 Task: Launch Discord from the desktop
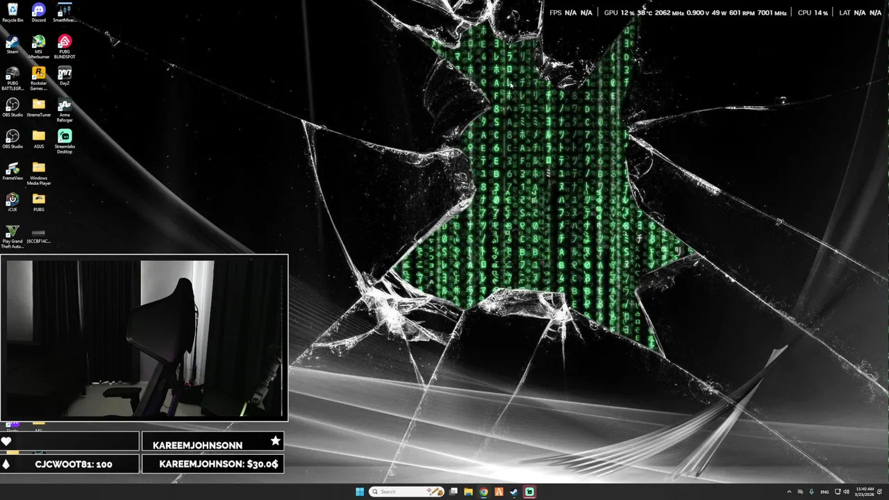point(39,12)
